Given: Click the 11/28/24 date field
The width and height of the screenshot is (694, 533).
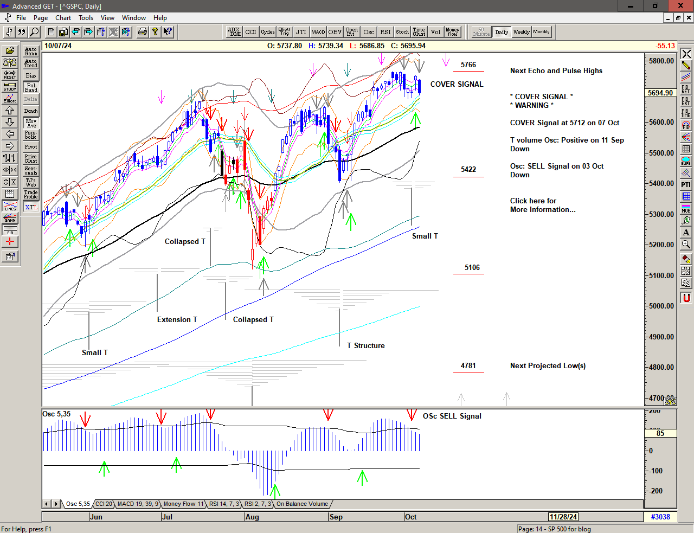Looking at the screenshot, I should pos(563,517).
